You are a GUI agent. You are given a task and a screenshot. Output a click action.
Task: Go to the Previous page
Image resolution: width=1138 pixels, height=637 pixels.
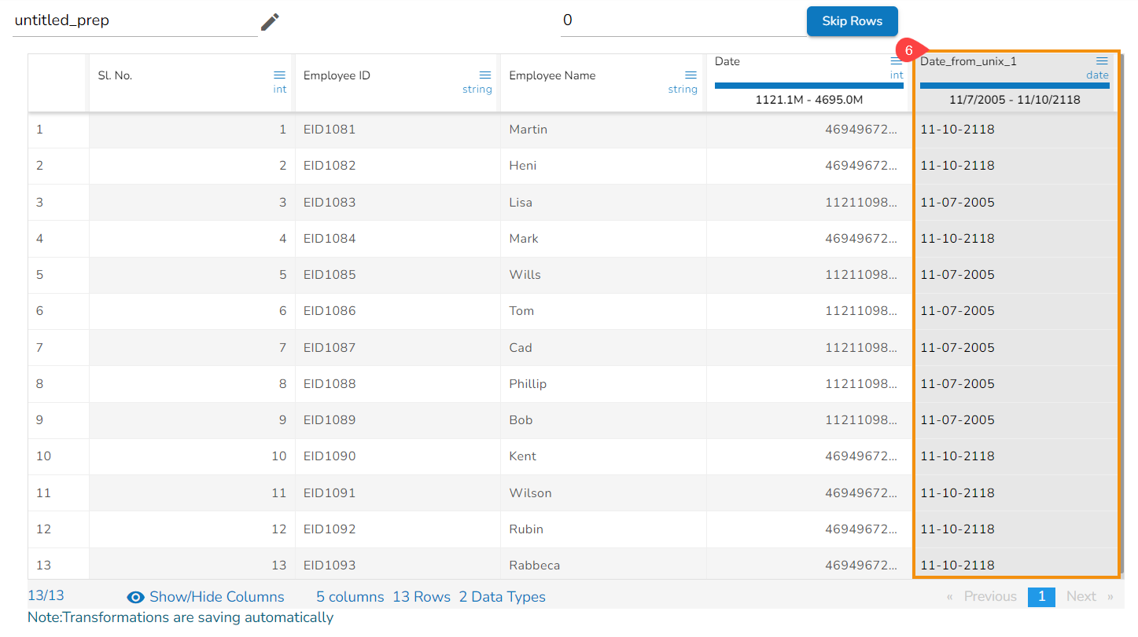[982, 597]
